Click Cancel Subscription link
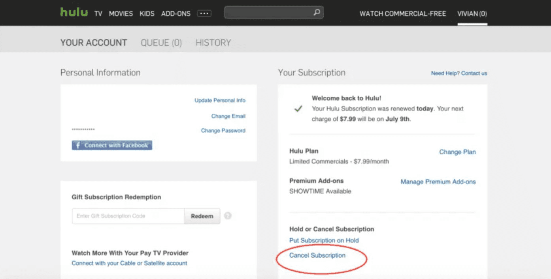The image size is (551, 279). 317,255
